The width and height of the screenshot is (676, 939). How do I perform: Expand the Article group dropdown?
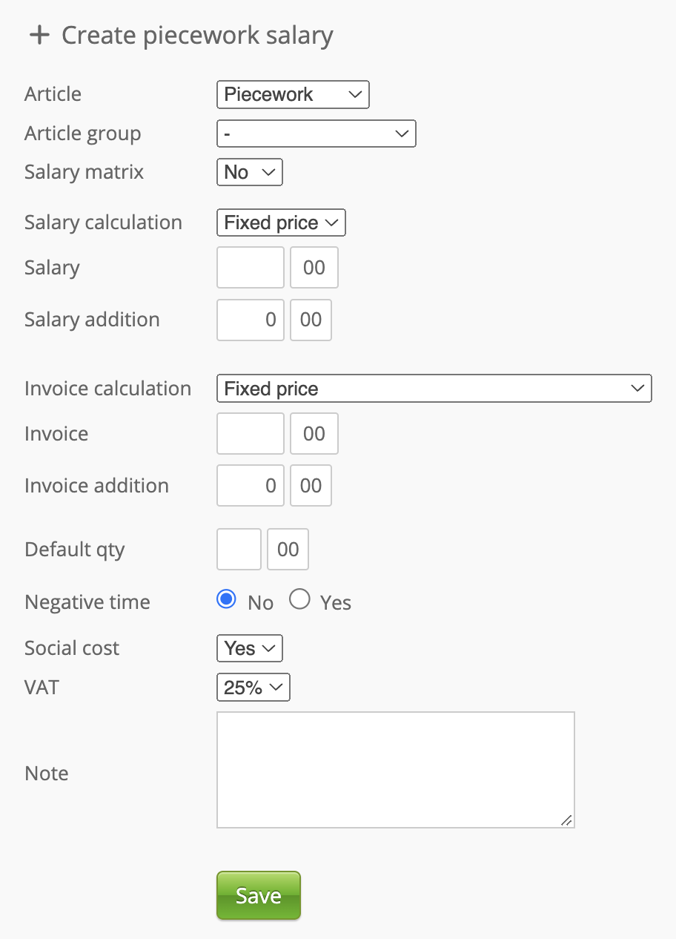point(316,134)
